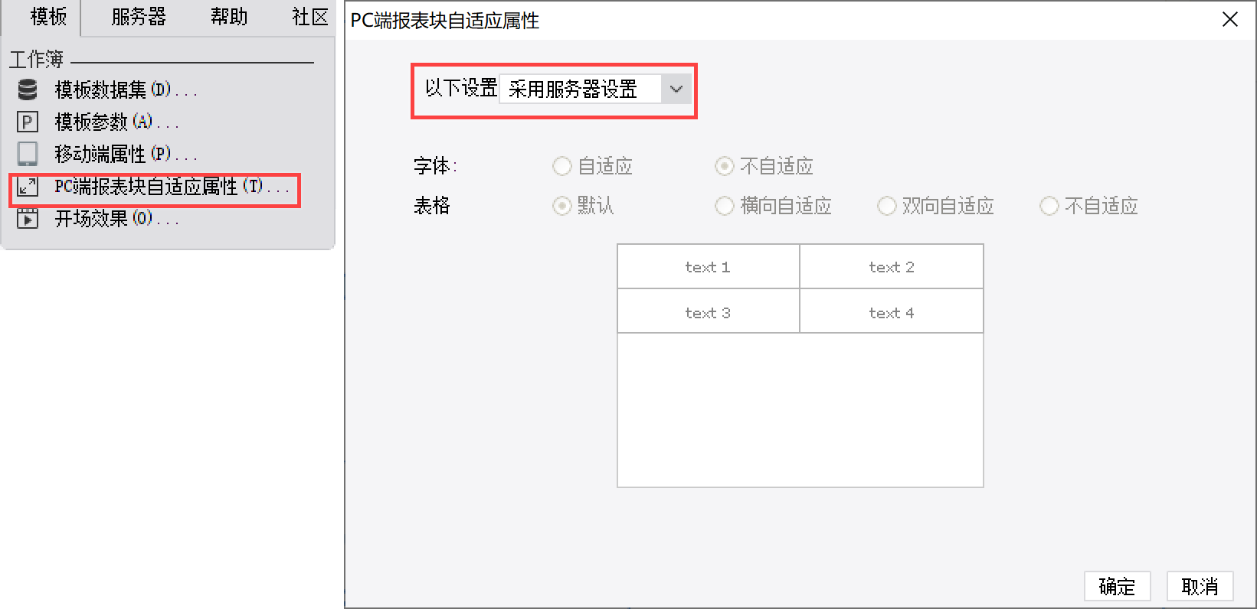Click the mobile attributes tablet icon

[x=28, y=154]
